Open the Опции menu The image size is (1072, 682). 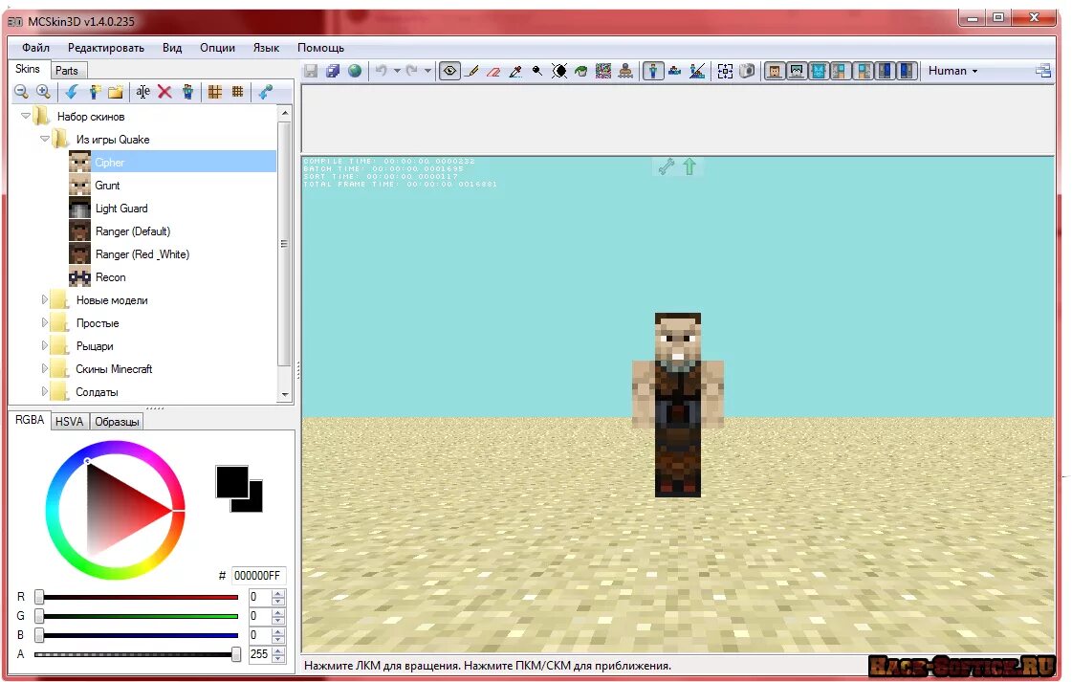point(217,48)
